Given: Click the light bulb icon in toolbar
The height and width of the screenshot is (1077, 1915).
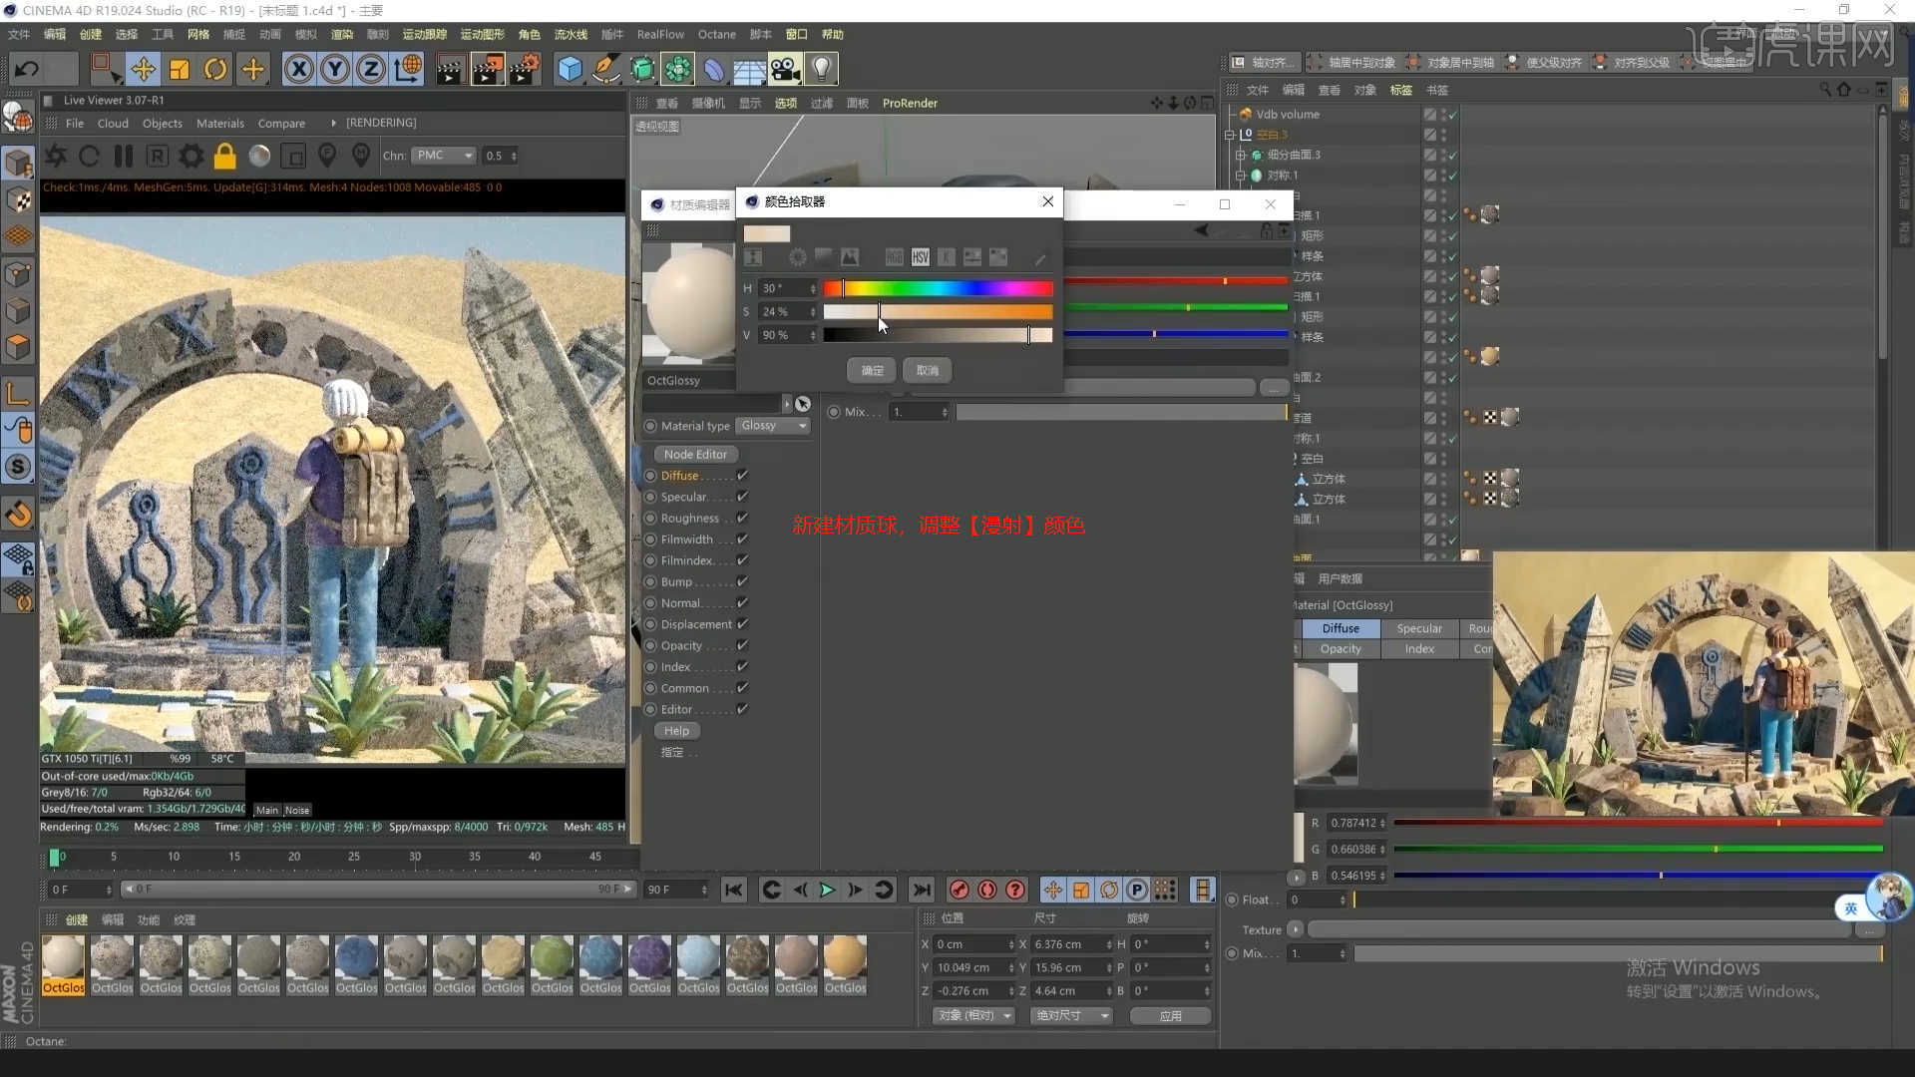Looking at the screenshot, I should (x=821, y=69).
